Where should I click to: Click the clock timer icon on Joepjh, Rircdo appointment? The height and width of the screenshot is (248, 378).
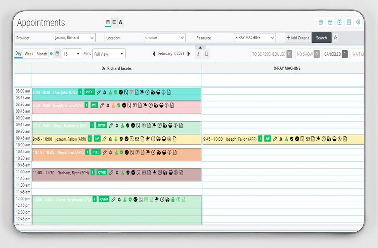tap(151, 105)
